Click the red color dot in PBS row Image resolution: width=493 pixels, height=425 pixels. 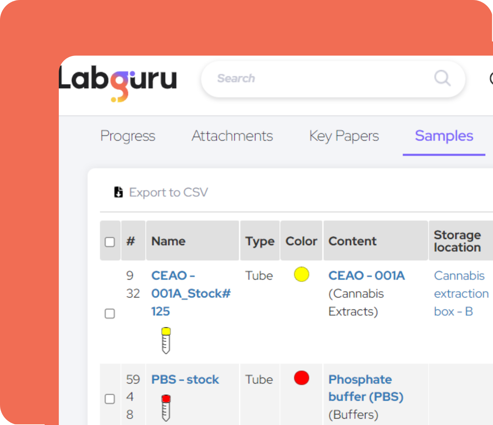[x=301, y=378]
